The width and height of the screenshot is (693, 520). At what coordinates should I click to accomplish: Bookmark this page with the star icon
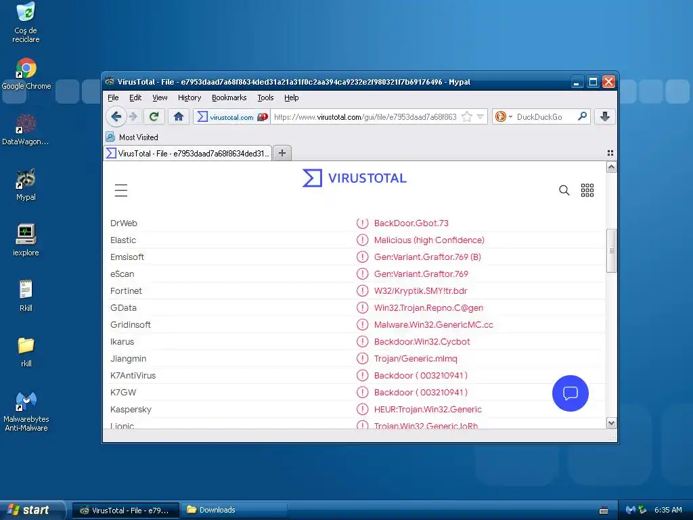point(467,116)
